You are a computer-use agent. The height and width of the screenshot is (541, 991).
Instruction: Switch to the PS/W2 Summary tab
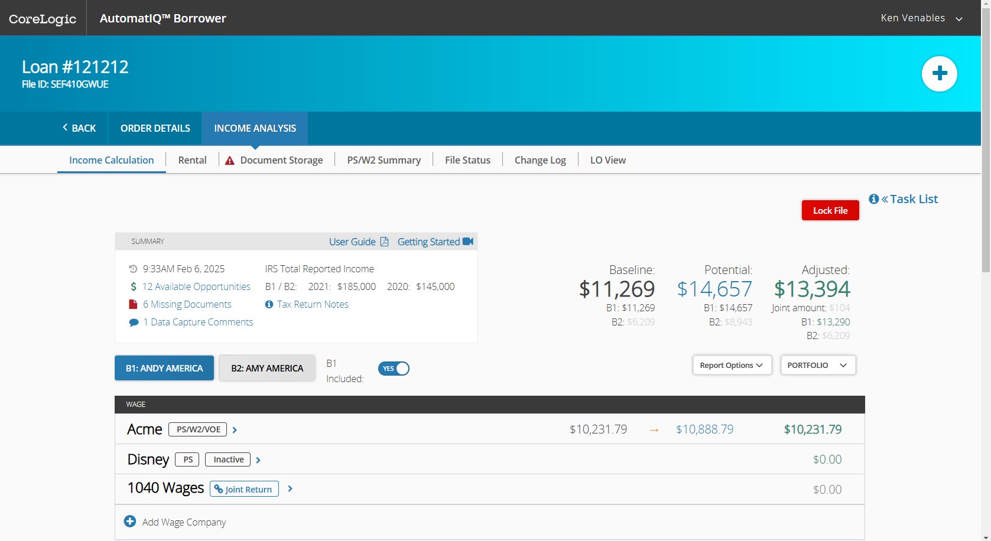pos(384,160)
